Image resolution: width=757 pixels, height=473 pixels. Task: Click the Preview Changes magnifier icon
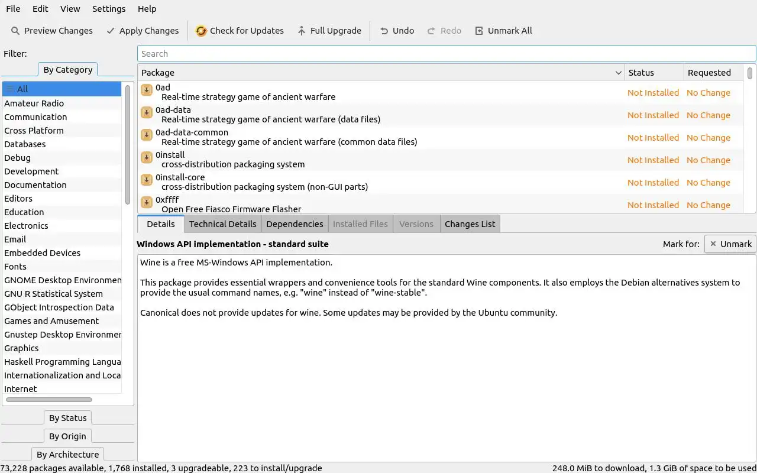point(15,31)
